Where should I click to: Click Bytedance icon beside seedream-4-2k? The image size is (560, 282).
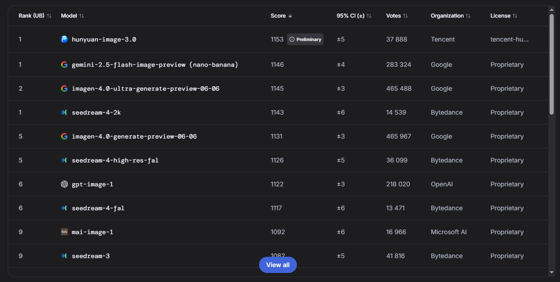[x=64, y=112]
